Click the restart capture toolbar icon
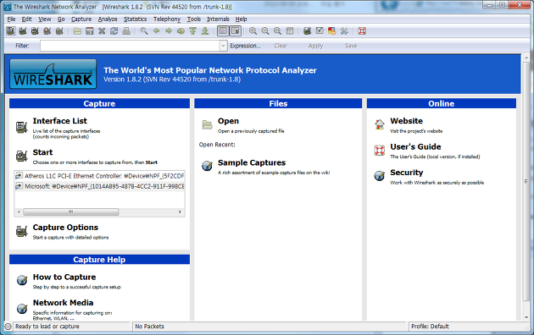The height and width of the screenshot is (335, 534). click(59, 31)
